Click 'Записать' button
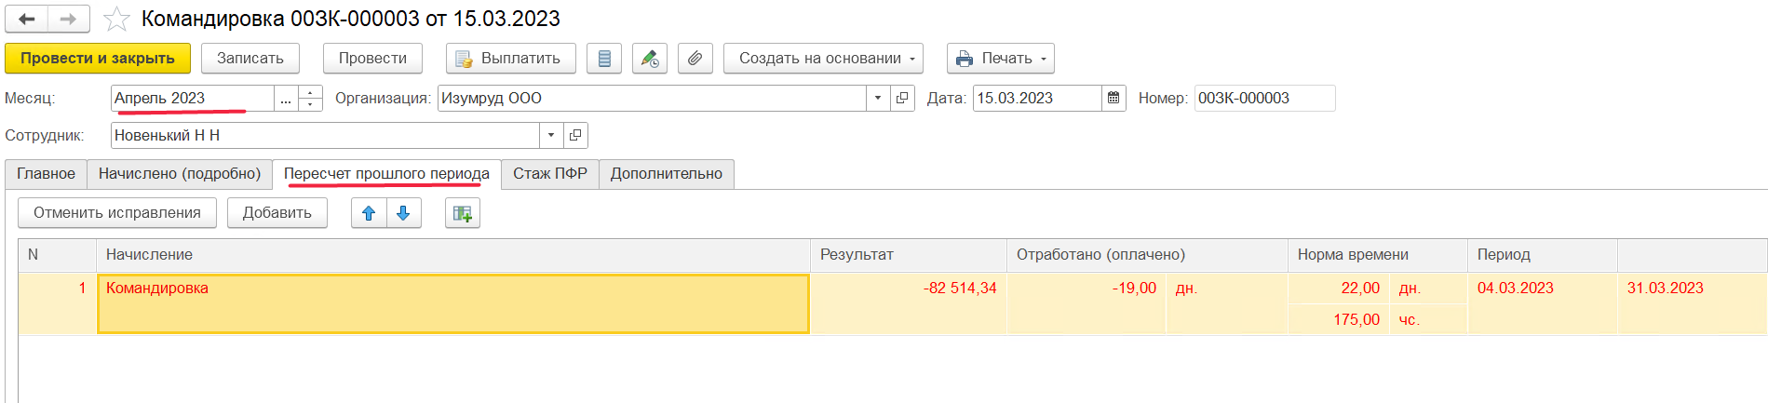The image size is (1768, 403). tap(250, 58)
